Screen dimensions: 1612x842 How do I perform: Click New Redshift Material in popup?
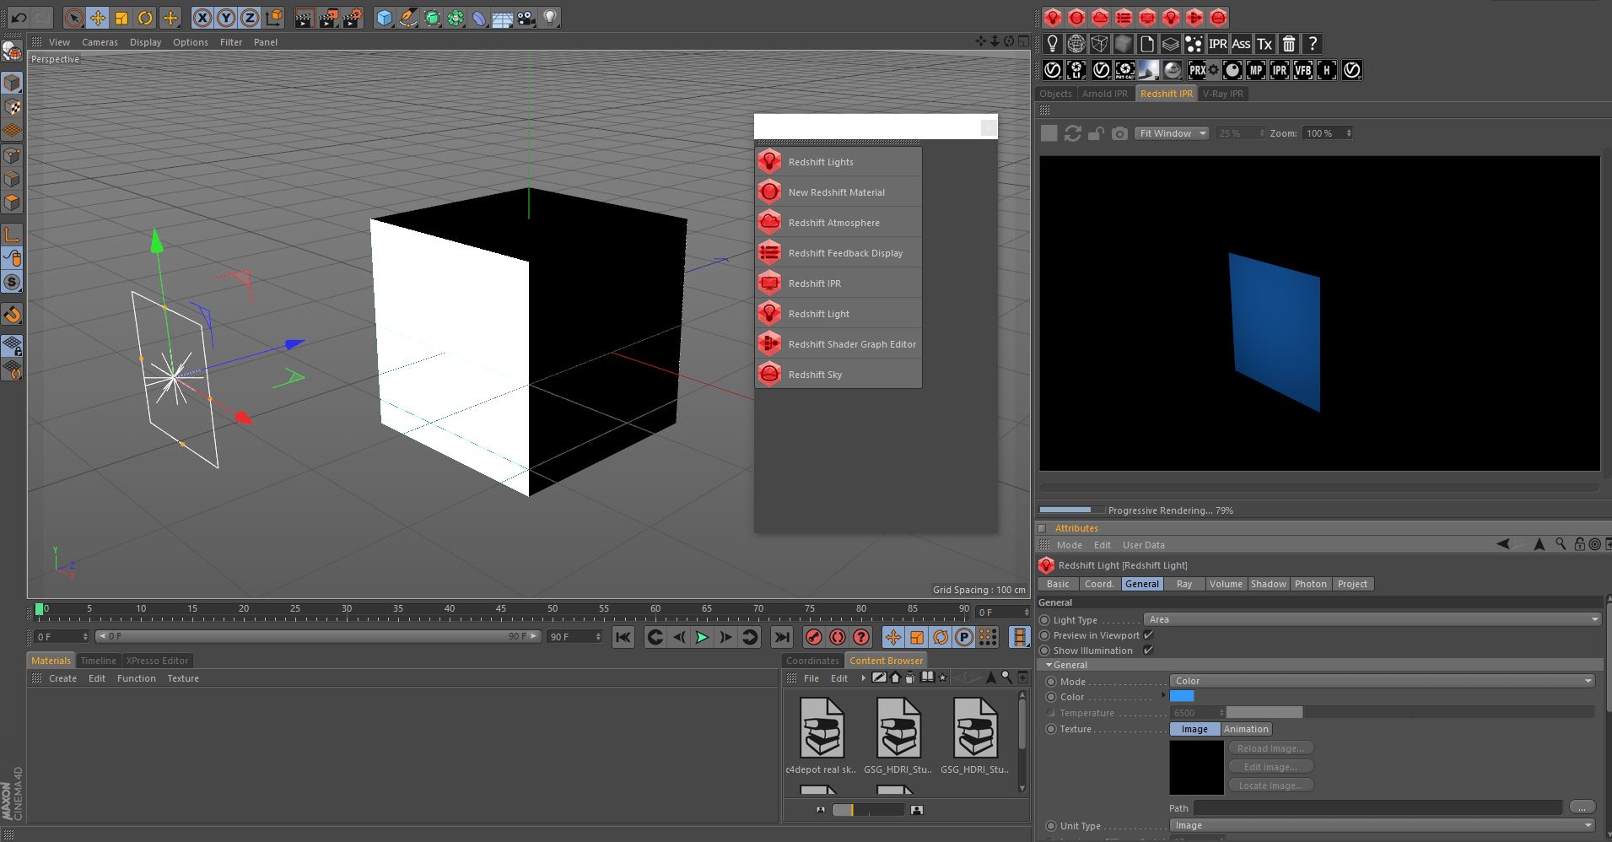click(x=838, y=192)
